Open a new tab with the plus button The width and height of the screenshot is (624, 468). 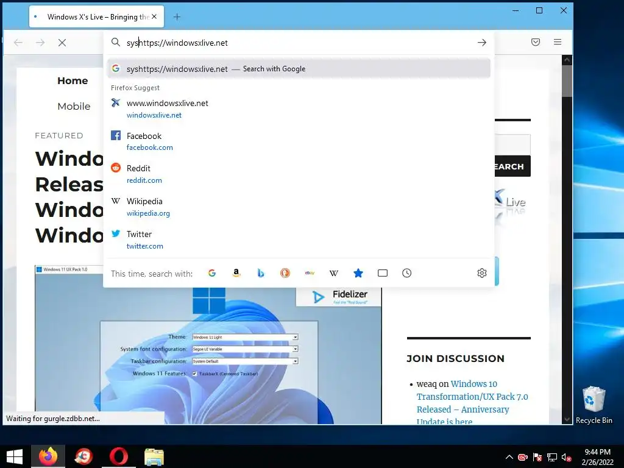click(177, 16)
